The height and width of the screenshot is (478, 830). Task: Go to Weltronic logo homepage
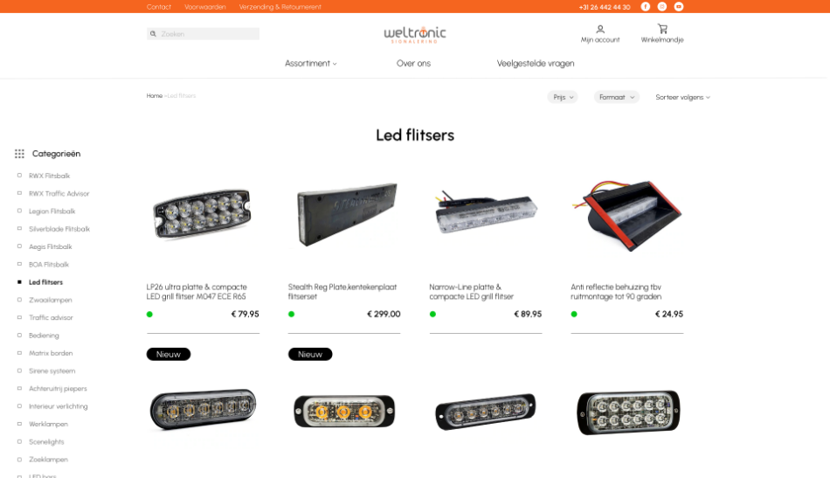pyautogui.click(x=415, y=34)
